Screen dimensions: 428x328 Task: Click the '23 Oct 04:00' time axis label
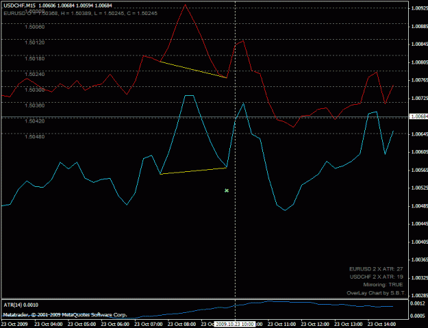pos(49,324)
